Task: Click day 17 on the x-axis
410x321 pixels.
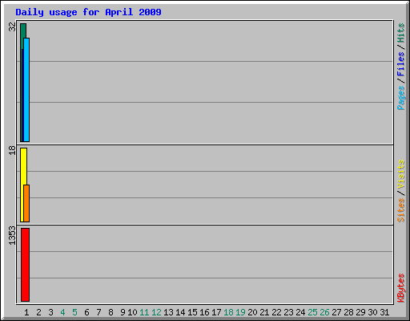Action: pos(216,312)
